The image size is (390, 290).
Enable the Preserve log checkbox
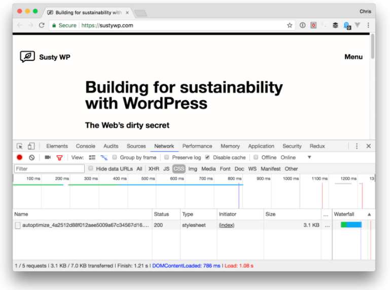(167, 157)
